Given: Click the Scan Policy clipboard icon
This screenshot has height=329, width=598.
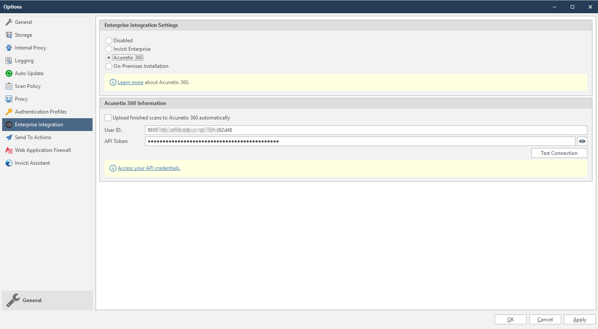Looking at the screenshot, I should click(9, 86).
